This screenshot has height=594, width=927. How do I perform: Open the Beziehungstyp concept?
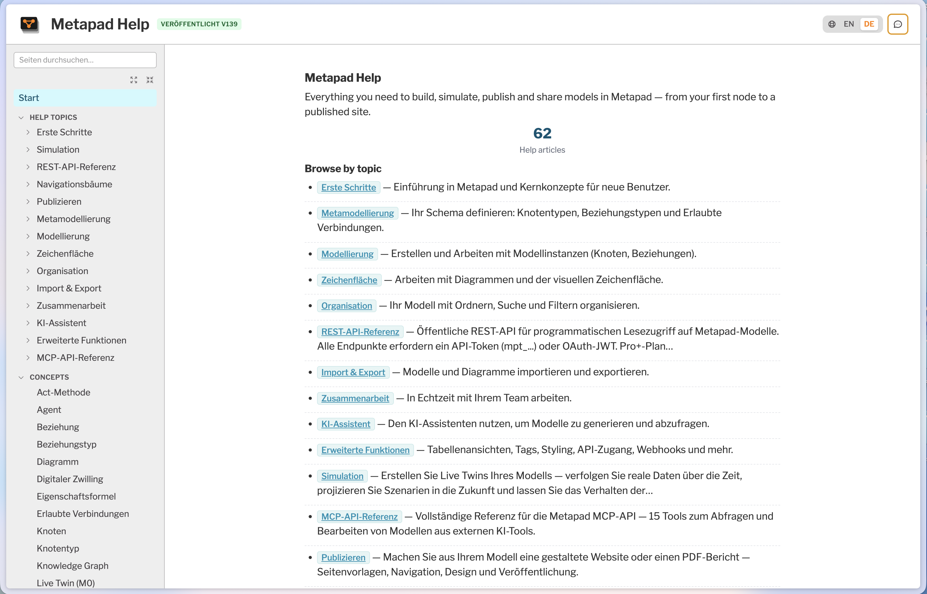coord(67,445)
